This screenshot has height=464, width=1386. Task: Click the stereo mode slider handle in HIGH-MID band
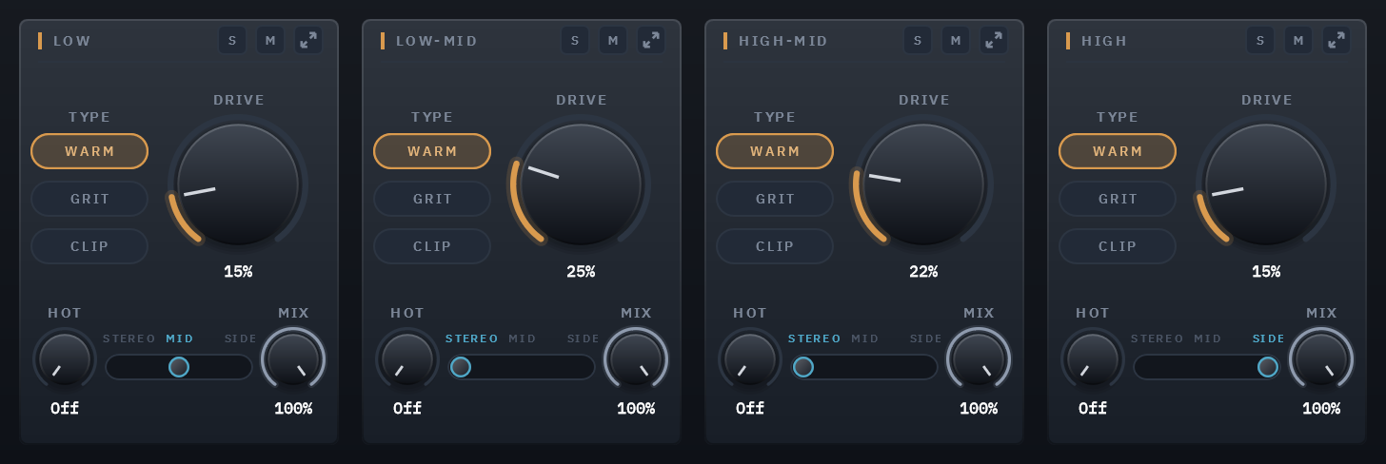click(x=803, y=367)
